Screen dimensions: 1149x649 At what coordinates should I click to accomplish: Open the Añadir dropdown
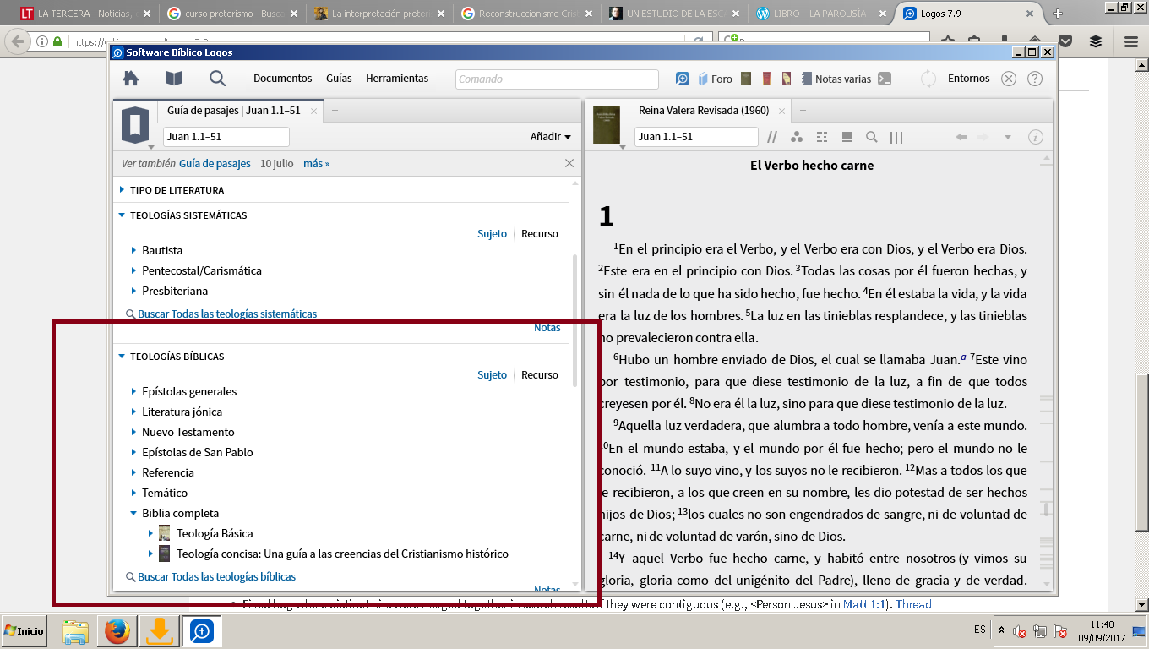[x=550, y=137]
